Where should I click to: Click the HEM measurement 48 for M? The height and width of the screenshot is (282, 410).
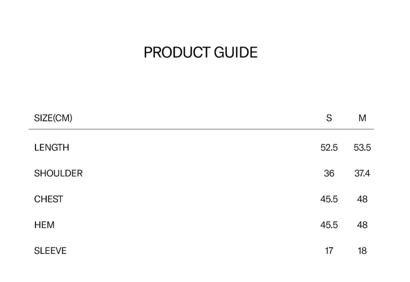click(x=362, y=225)
